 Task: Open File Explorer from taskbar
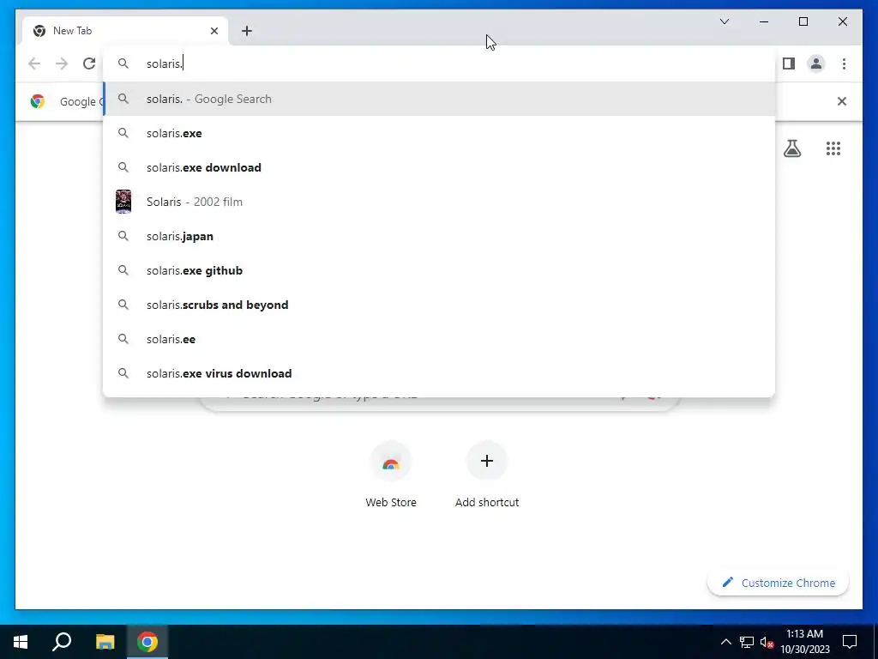[105, 642]
